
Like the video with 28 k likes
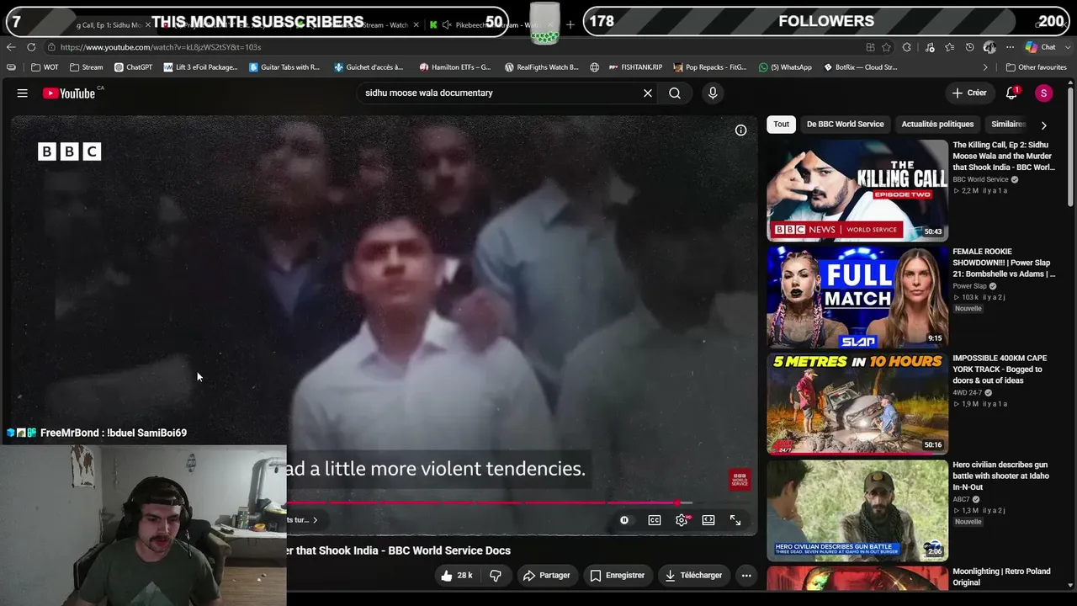click(456, 576)
